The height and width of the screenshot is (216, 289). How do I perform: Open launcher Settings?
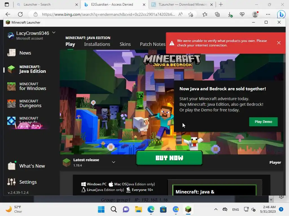(22, 182)
